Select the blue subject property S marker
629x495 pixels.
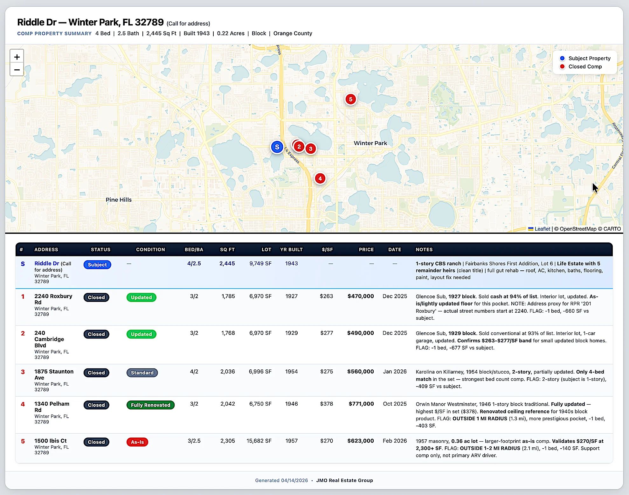277,147
